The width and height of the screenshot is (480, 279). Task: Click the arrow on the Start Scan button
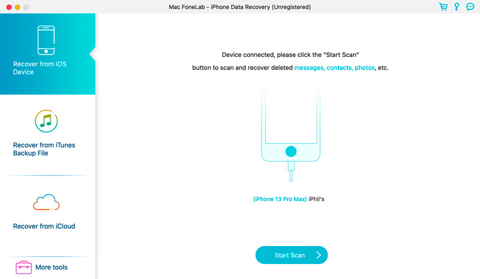tap(319, 255)
